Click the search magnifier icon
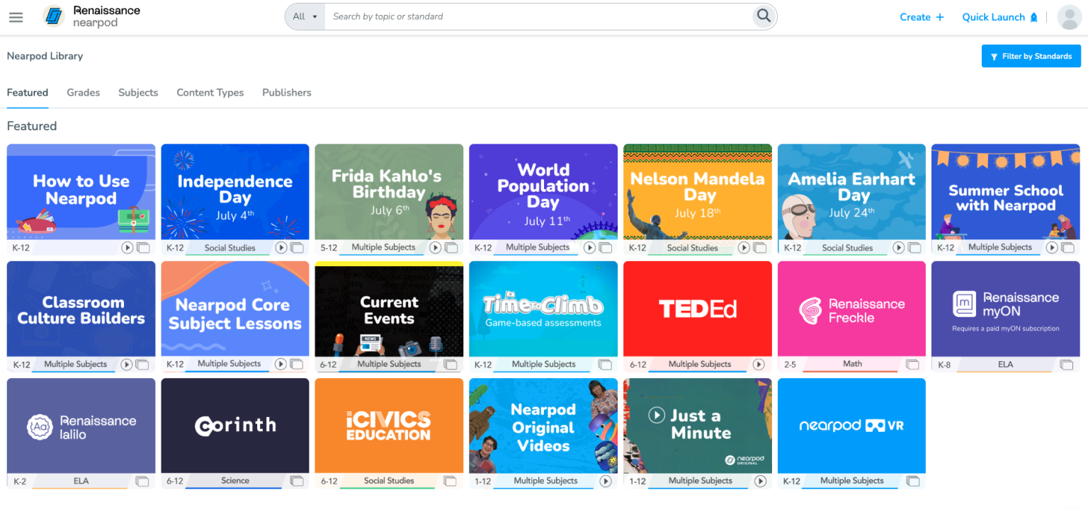 [764, 16]
